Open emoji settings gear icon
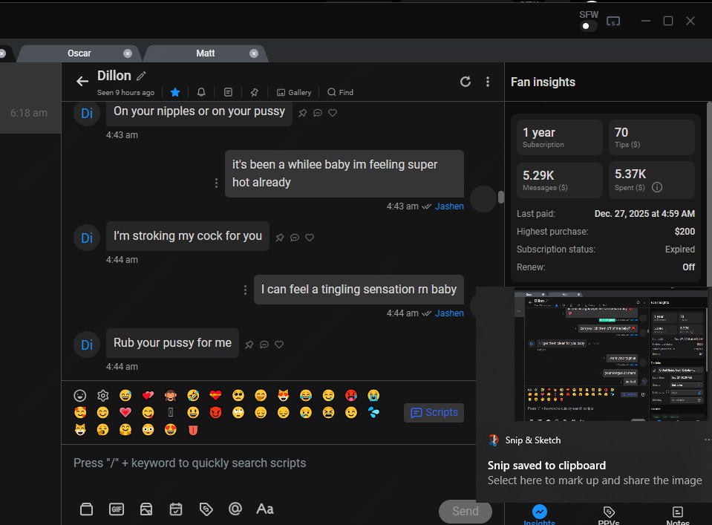Image resolution: width=712 pixels, height=525 pixels. 103,396
